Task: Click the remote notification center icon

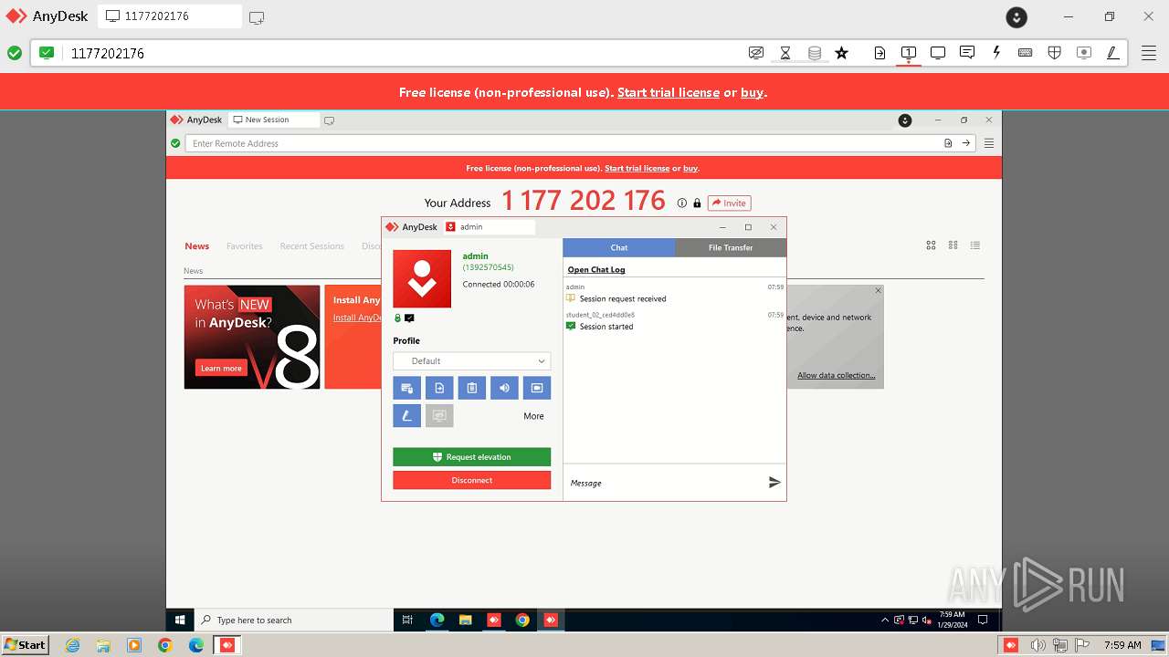Action: pos(984,620)
